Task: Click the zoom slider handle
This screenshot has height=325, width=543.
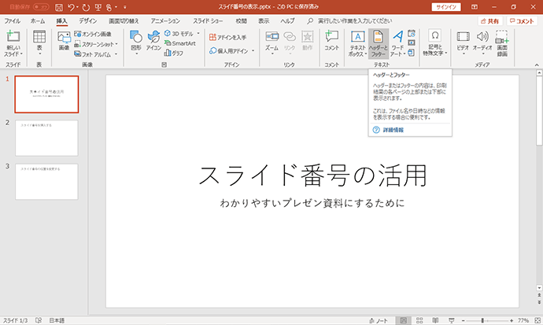Action: click(482, 320)
